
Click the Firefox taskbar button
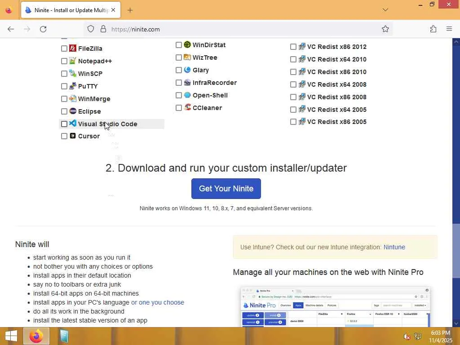coord(36,336)
